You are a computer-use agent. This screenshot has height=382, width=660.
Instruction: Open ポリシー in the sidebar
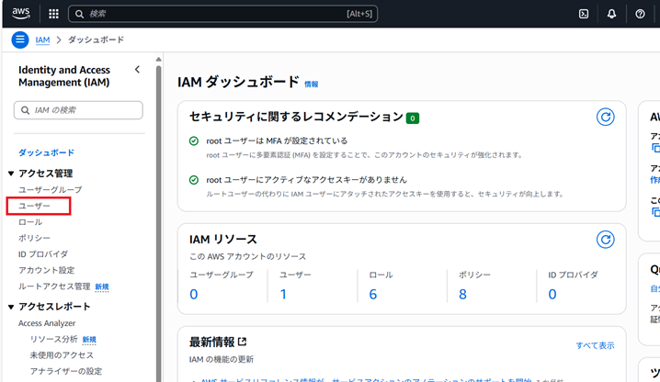(x=35, y=239)
